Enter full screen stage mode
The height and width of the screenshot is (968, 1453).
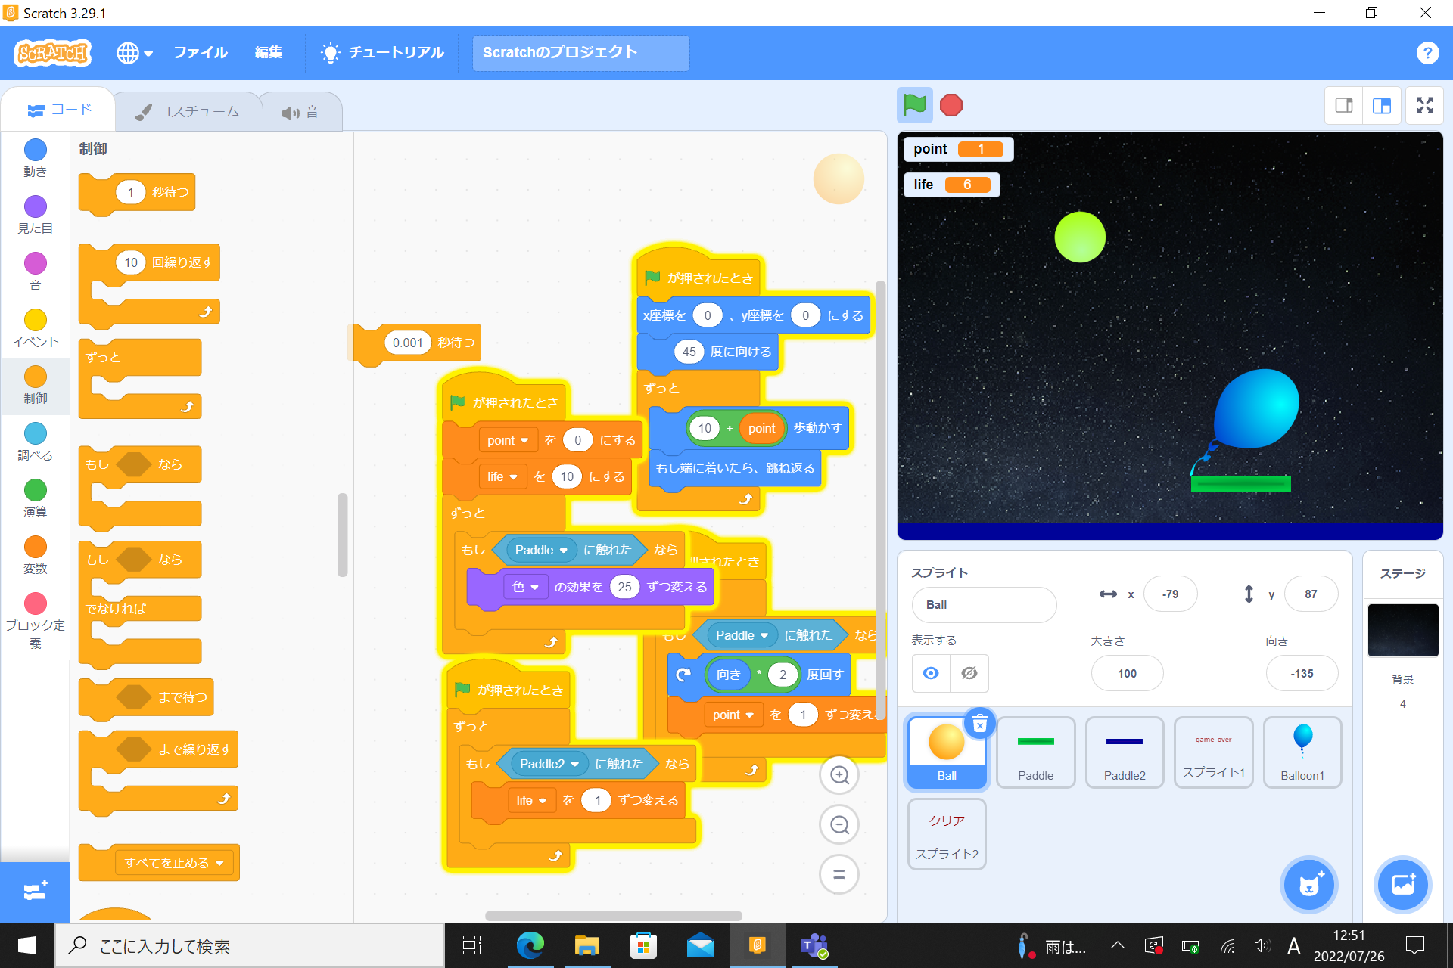pyautogui.click(x=1424, y=105)
